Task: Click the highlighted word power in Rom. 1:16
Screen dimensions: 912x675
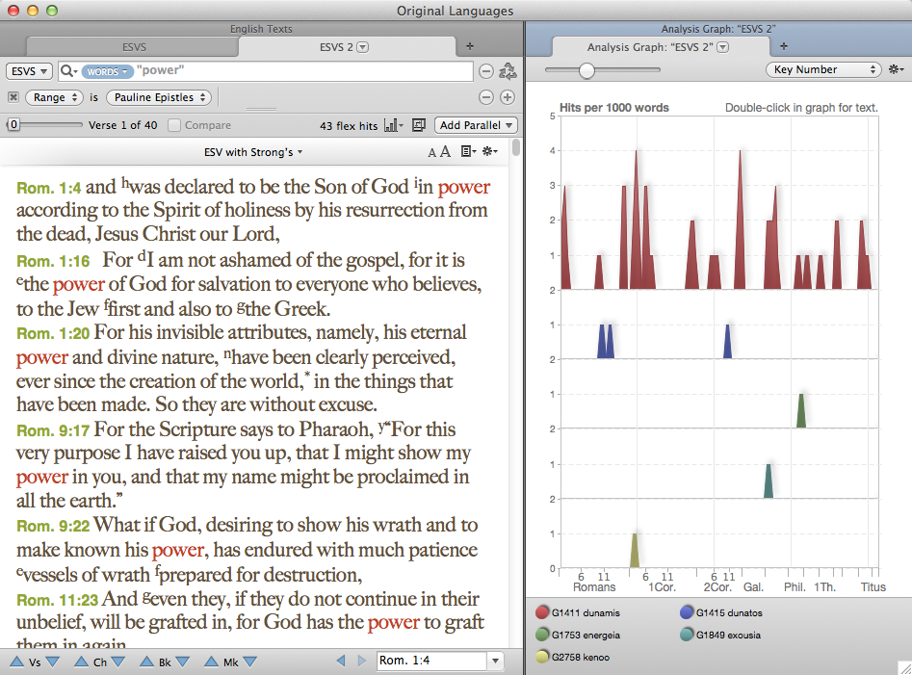Action: coord(79,284)
